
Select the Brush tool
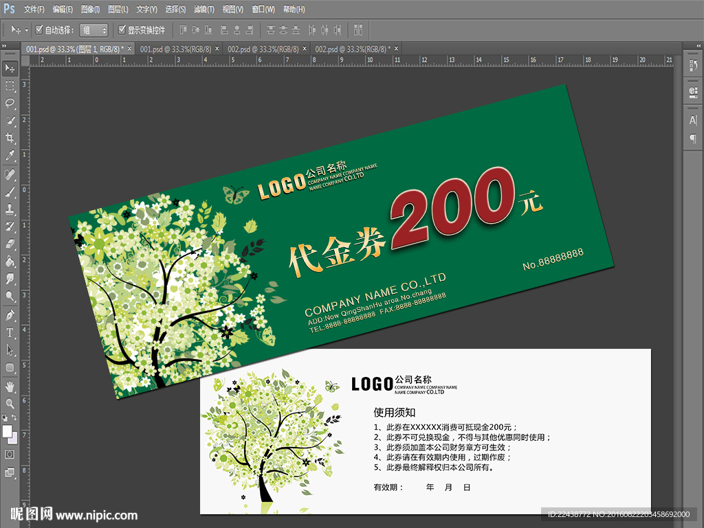pyautogui.click(x=10, y=192)
